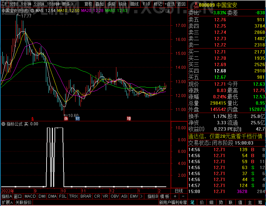Image resolution: width=266 pixels, height=206 pixels.
Task: Click the panel toggle icon at top-left toolbar
Action: click(x=4, y=4)
